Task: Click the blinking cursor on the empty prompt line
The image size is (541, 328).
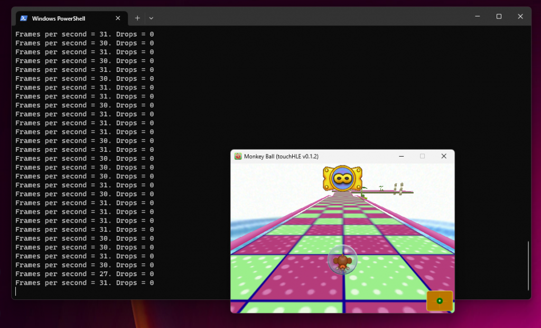Action: (x=16, y=291)
